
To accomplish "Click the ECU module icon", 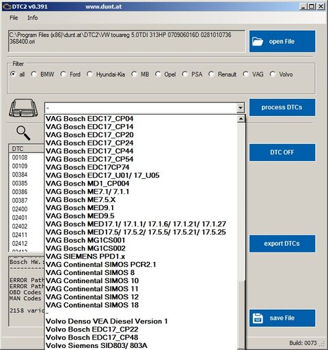I will coord(23,108).
